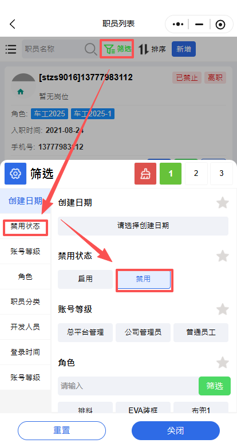Switch to filter preset 2

point(196,174)
